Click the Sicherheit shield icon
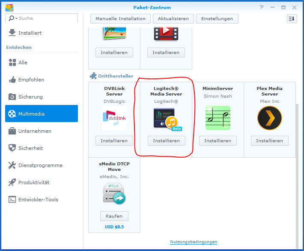 (x=12, y=148)
